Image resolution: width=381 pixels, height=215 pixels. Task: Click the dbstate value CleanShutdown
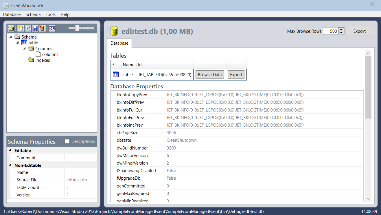click(x=182, y=140)
